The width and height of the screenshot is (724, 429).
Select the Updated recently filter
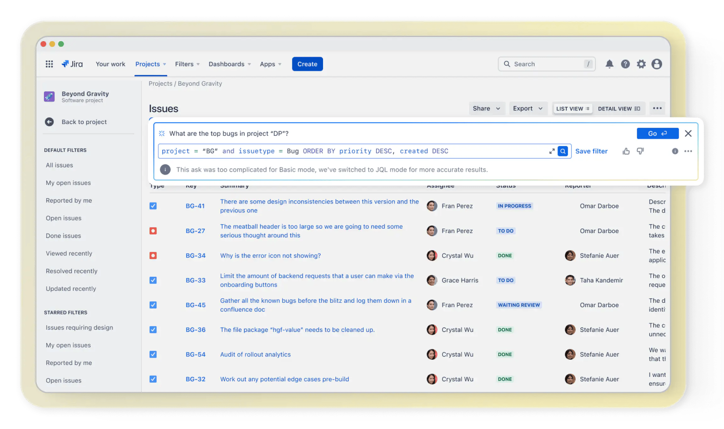coord(71,289)
